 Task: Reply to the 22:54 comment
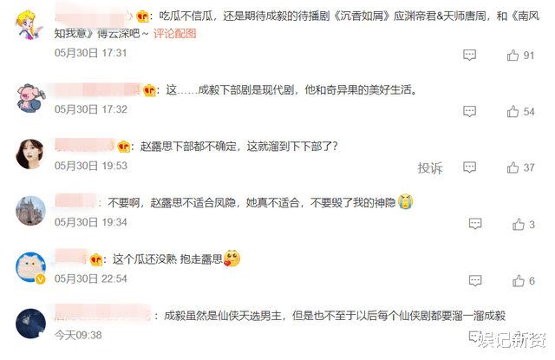(475, 281)
